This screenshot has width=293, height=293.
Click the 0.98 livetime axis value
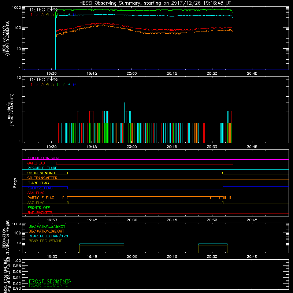tap(17, 266)
